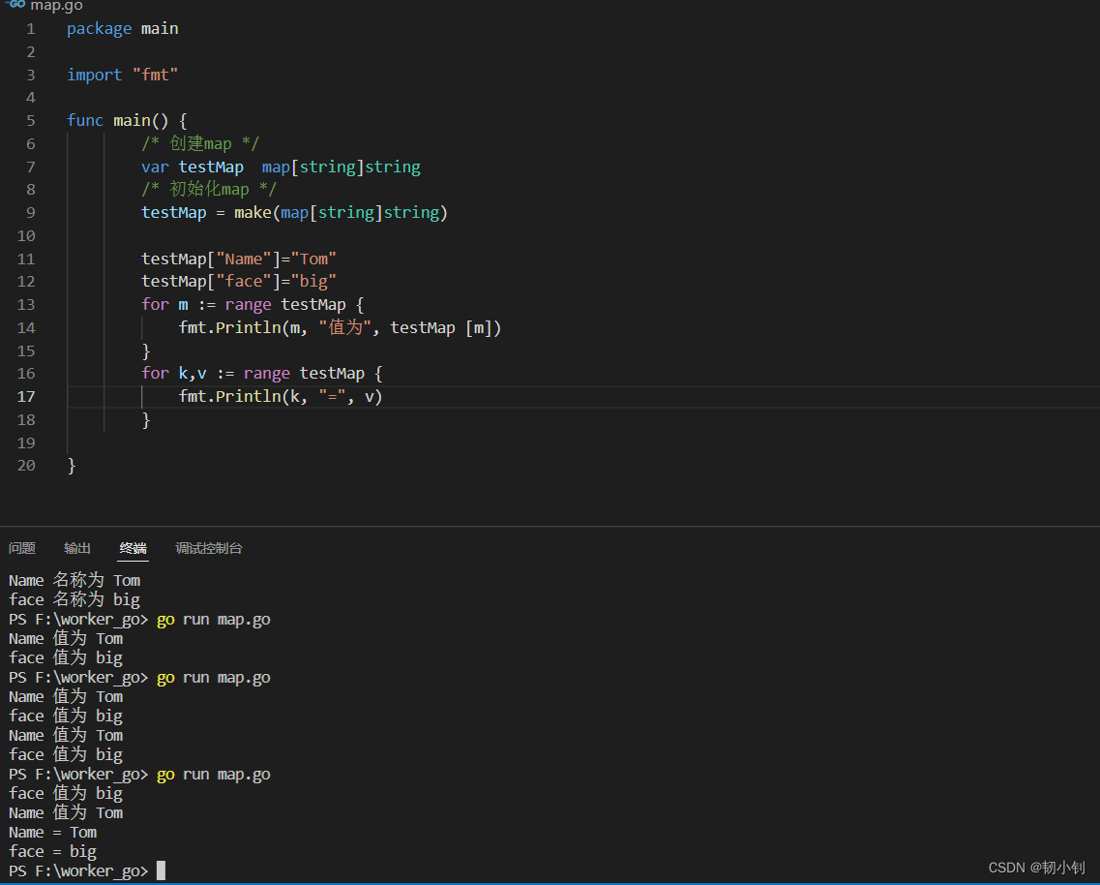
Task: Open the 输出 panel tab
Action: coord(77,548)
